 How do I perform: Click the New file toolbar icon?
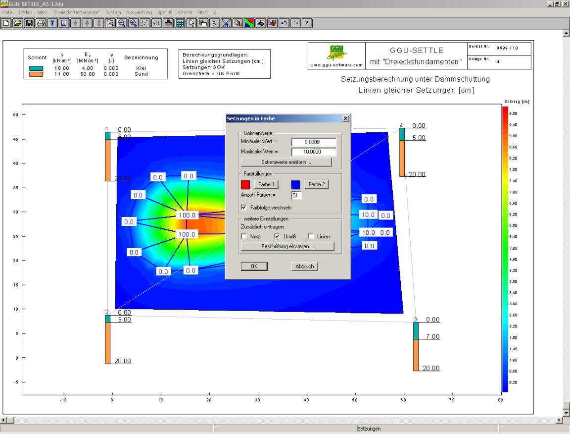(x=6, y=23)
